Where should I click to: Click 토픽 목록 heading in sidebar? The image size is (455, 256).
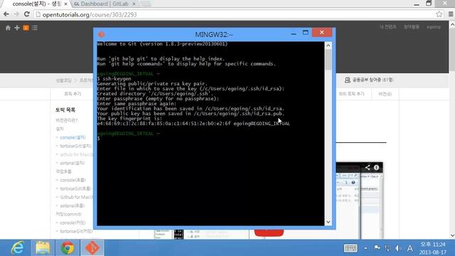pos(65,110)
